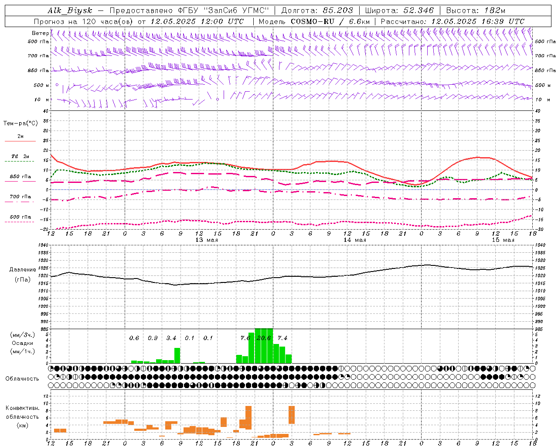
Task: Click the 0.6 precipitation total value
Action: click(x=134, y=338)
